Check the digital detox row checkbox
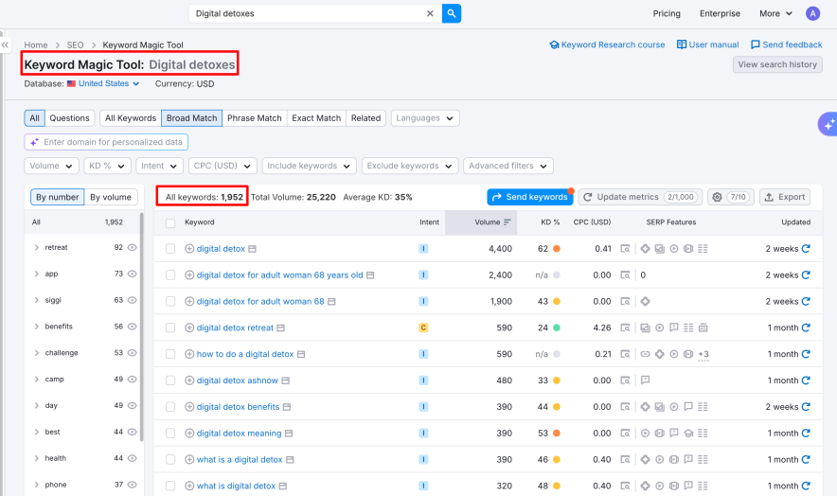The image size is (837, 496). (170, 249)
